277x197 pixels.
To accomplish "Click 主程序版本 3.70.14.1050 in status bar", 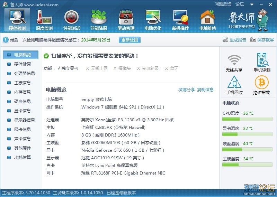I will pos(26,193).
